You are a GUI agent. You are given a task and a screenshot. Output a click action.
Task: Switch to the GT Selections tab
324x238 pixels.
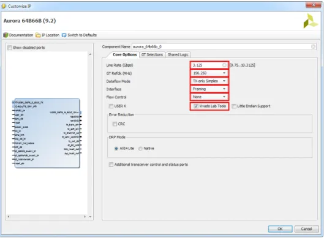pyautogui.click(x=152, y=54)
